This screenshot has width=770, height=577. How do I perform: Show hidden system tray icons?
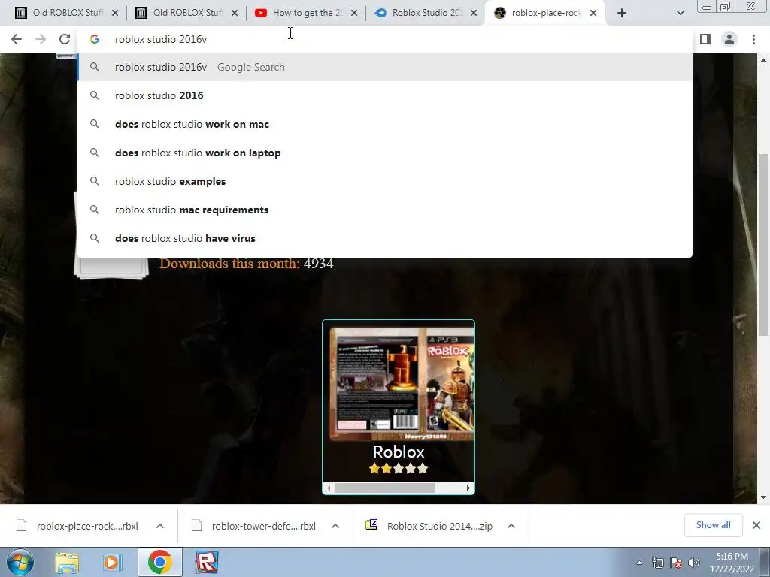point(639,563)
